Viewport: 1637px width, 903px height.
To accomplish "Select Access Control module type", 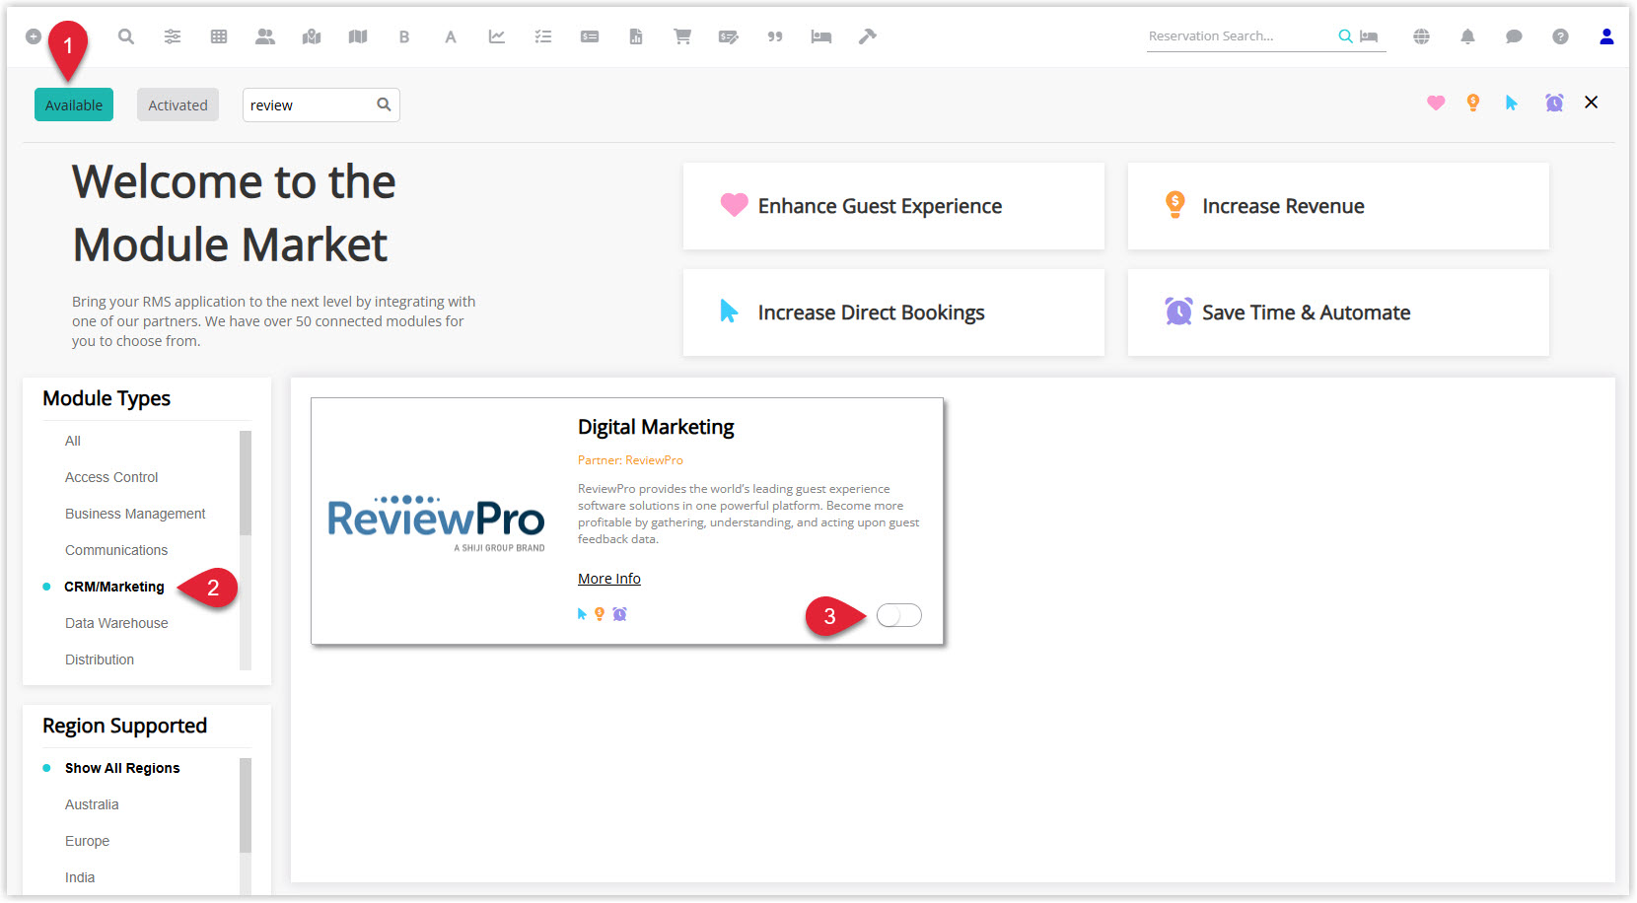I will 111,477.
